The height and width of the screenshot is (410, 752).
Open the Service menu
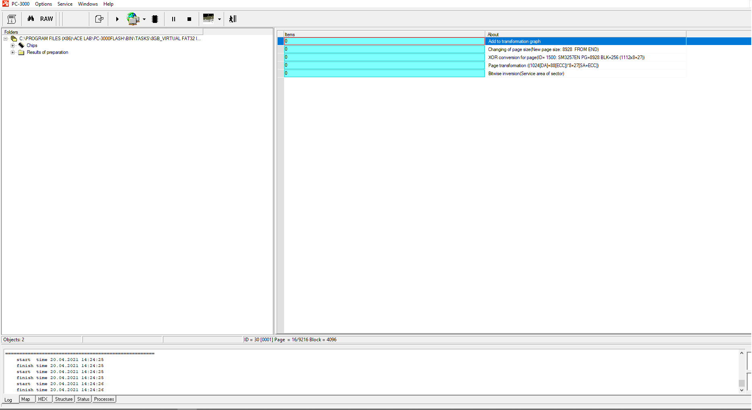pyautogui.click(x=65, y=4)
